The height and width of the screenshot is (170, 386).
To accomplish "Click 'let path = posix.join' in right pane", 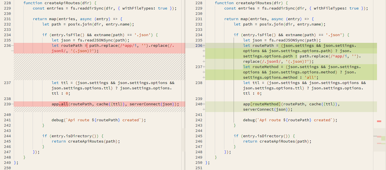I will coord(279,24).
